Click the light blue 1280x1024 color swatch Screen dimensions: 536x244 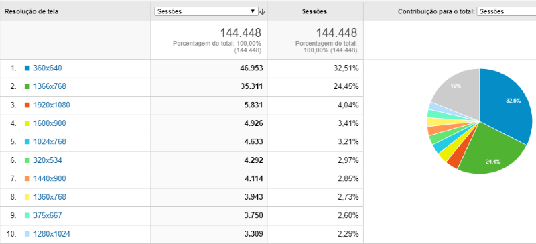(27, 235)
